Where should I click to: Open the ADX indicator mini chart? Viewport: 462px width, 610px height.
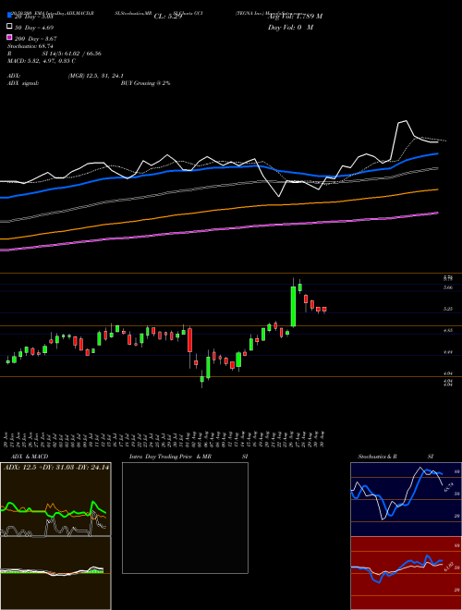tap(55, 499)
